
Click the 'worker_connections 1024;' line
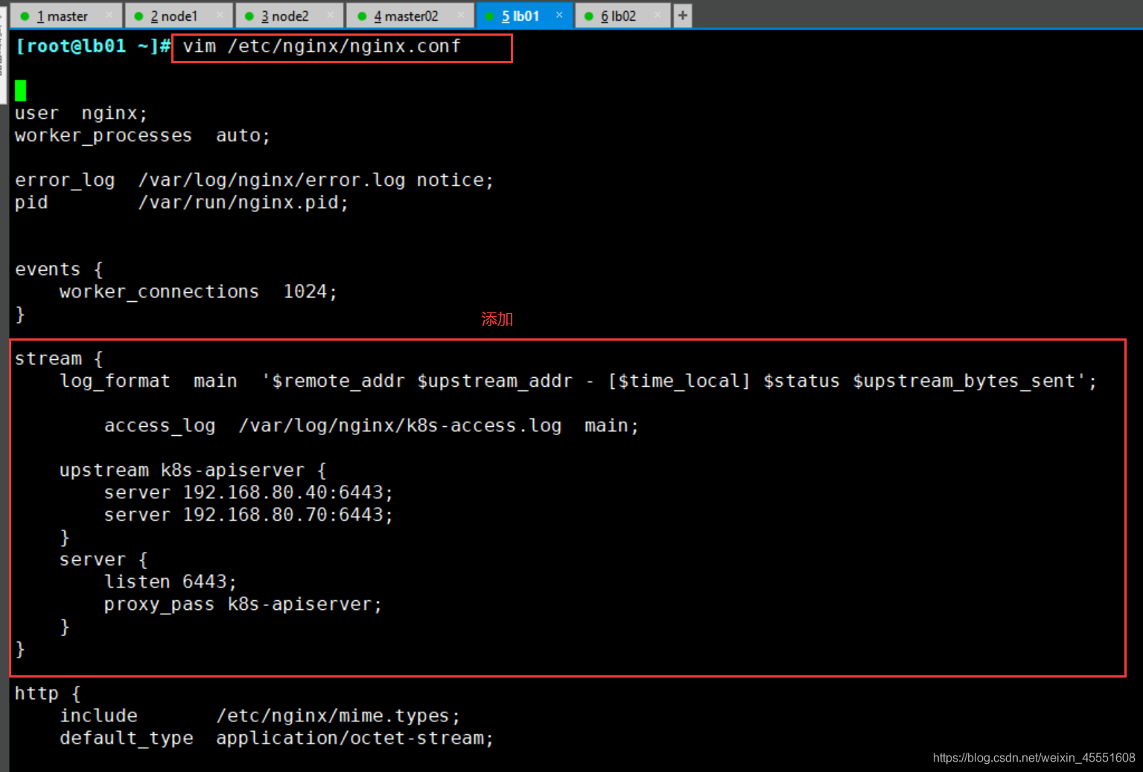click(x=198, y=292)
